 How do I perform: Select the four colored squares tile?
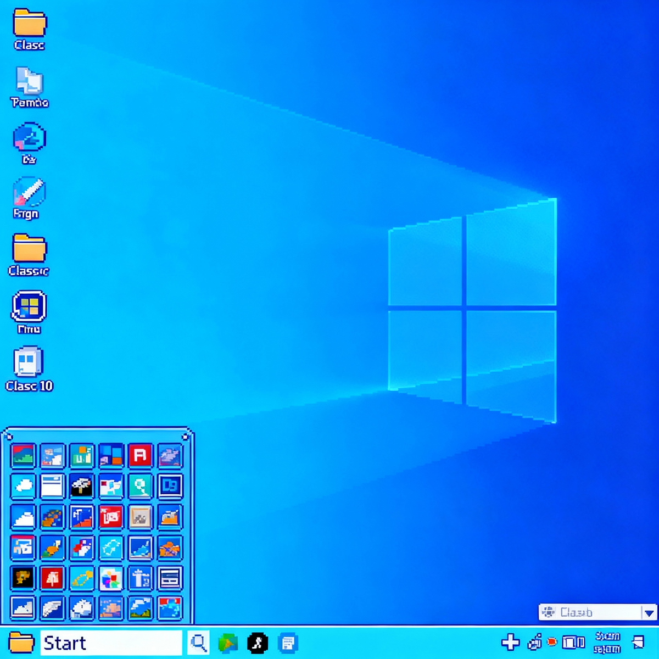tap(111, 456)
